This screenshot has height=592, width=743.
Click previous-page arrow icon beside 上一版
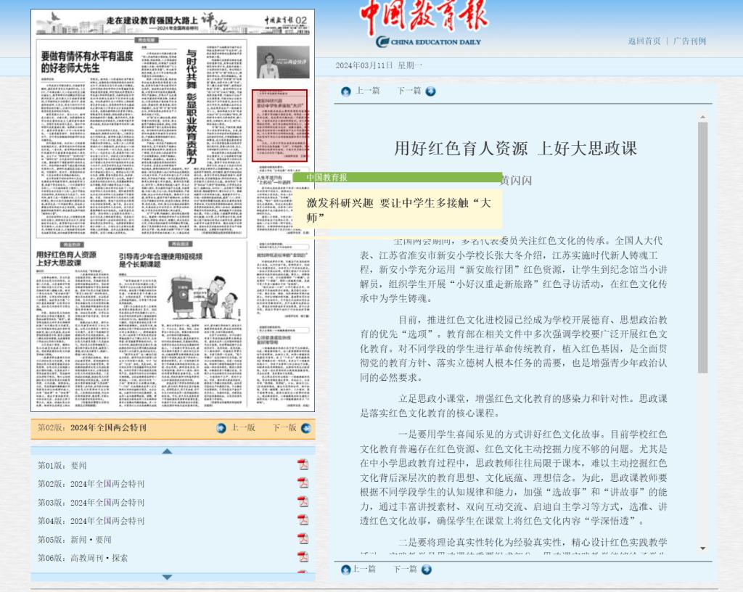click(x=221, y=428)
